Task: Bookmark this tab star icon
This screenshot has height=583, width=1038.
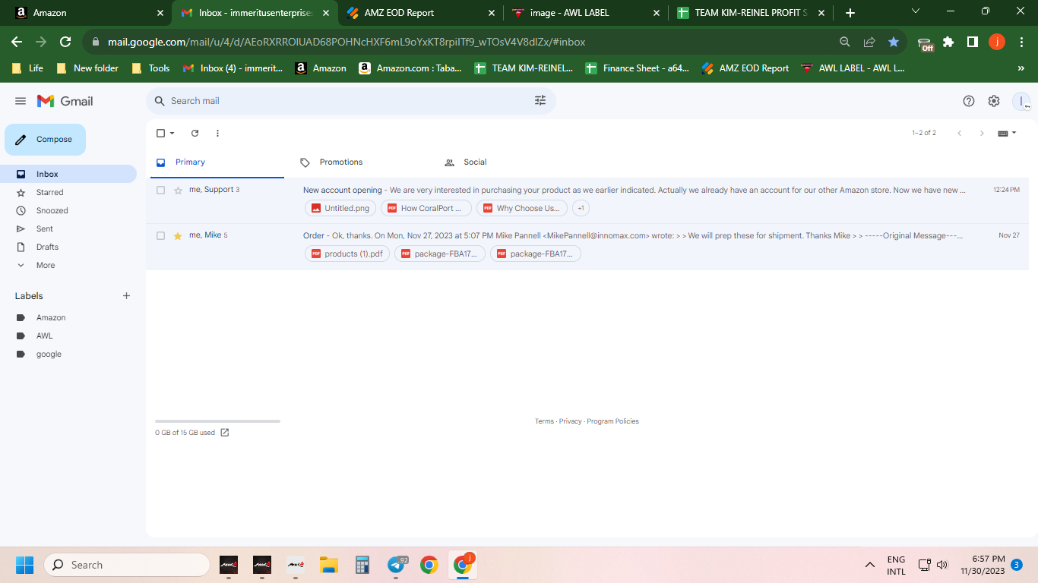Action: pos(894,42)
